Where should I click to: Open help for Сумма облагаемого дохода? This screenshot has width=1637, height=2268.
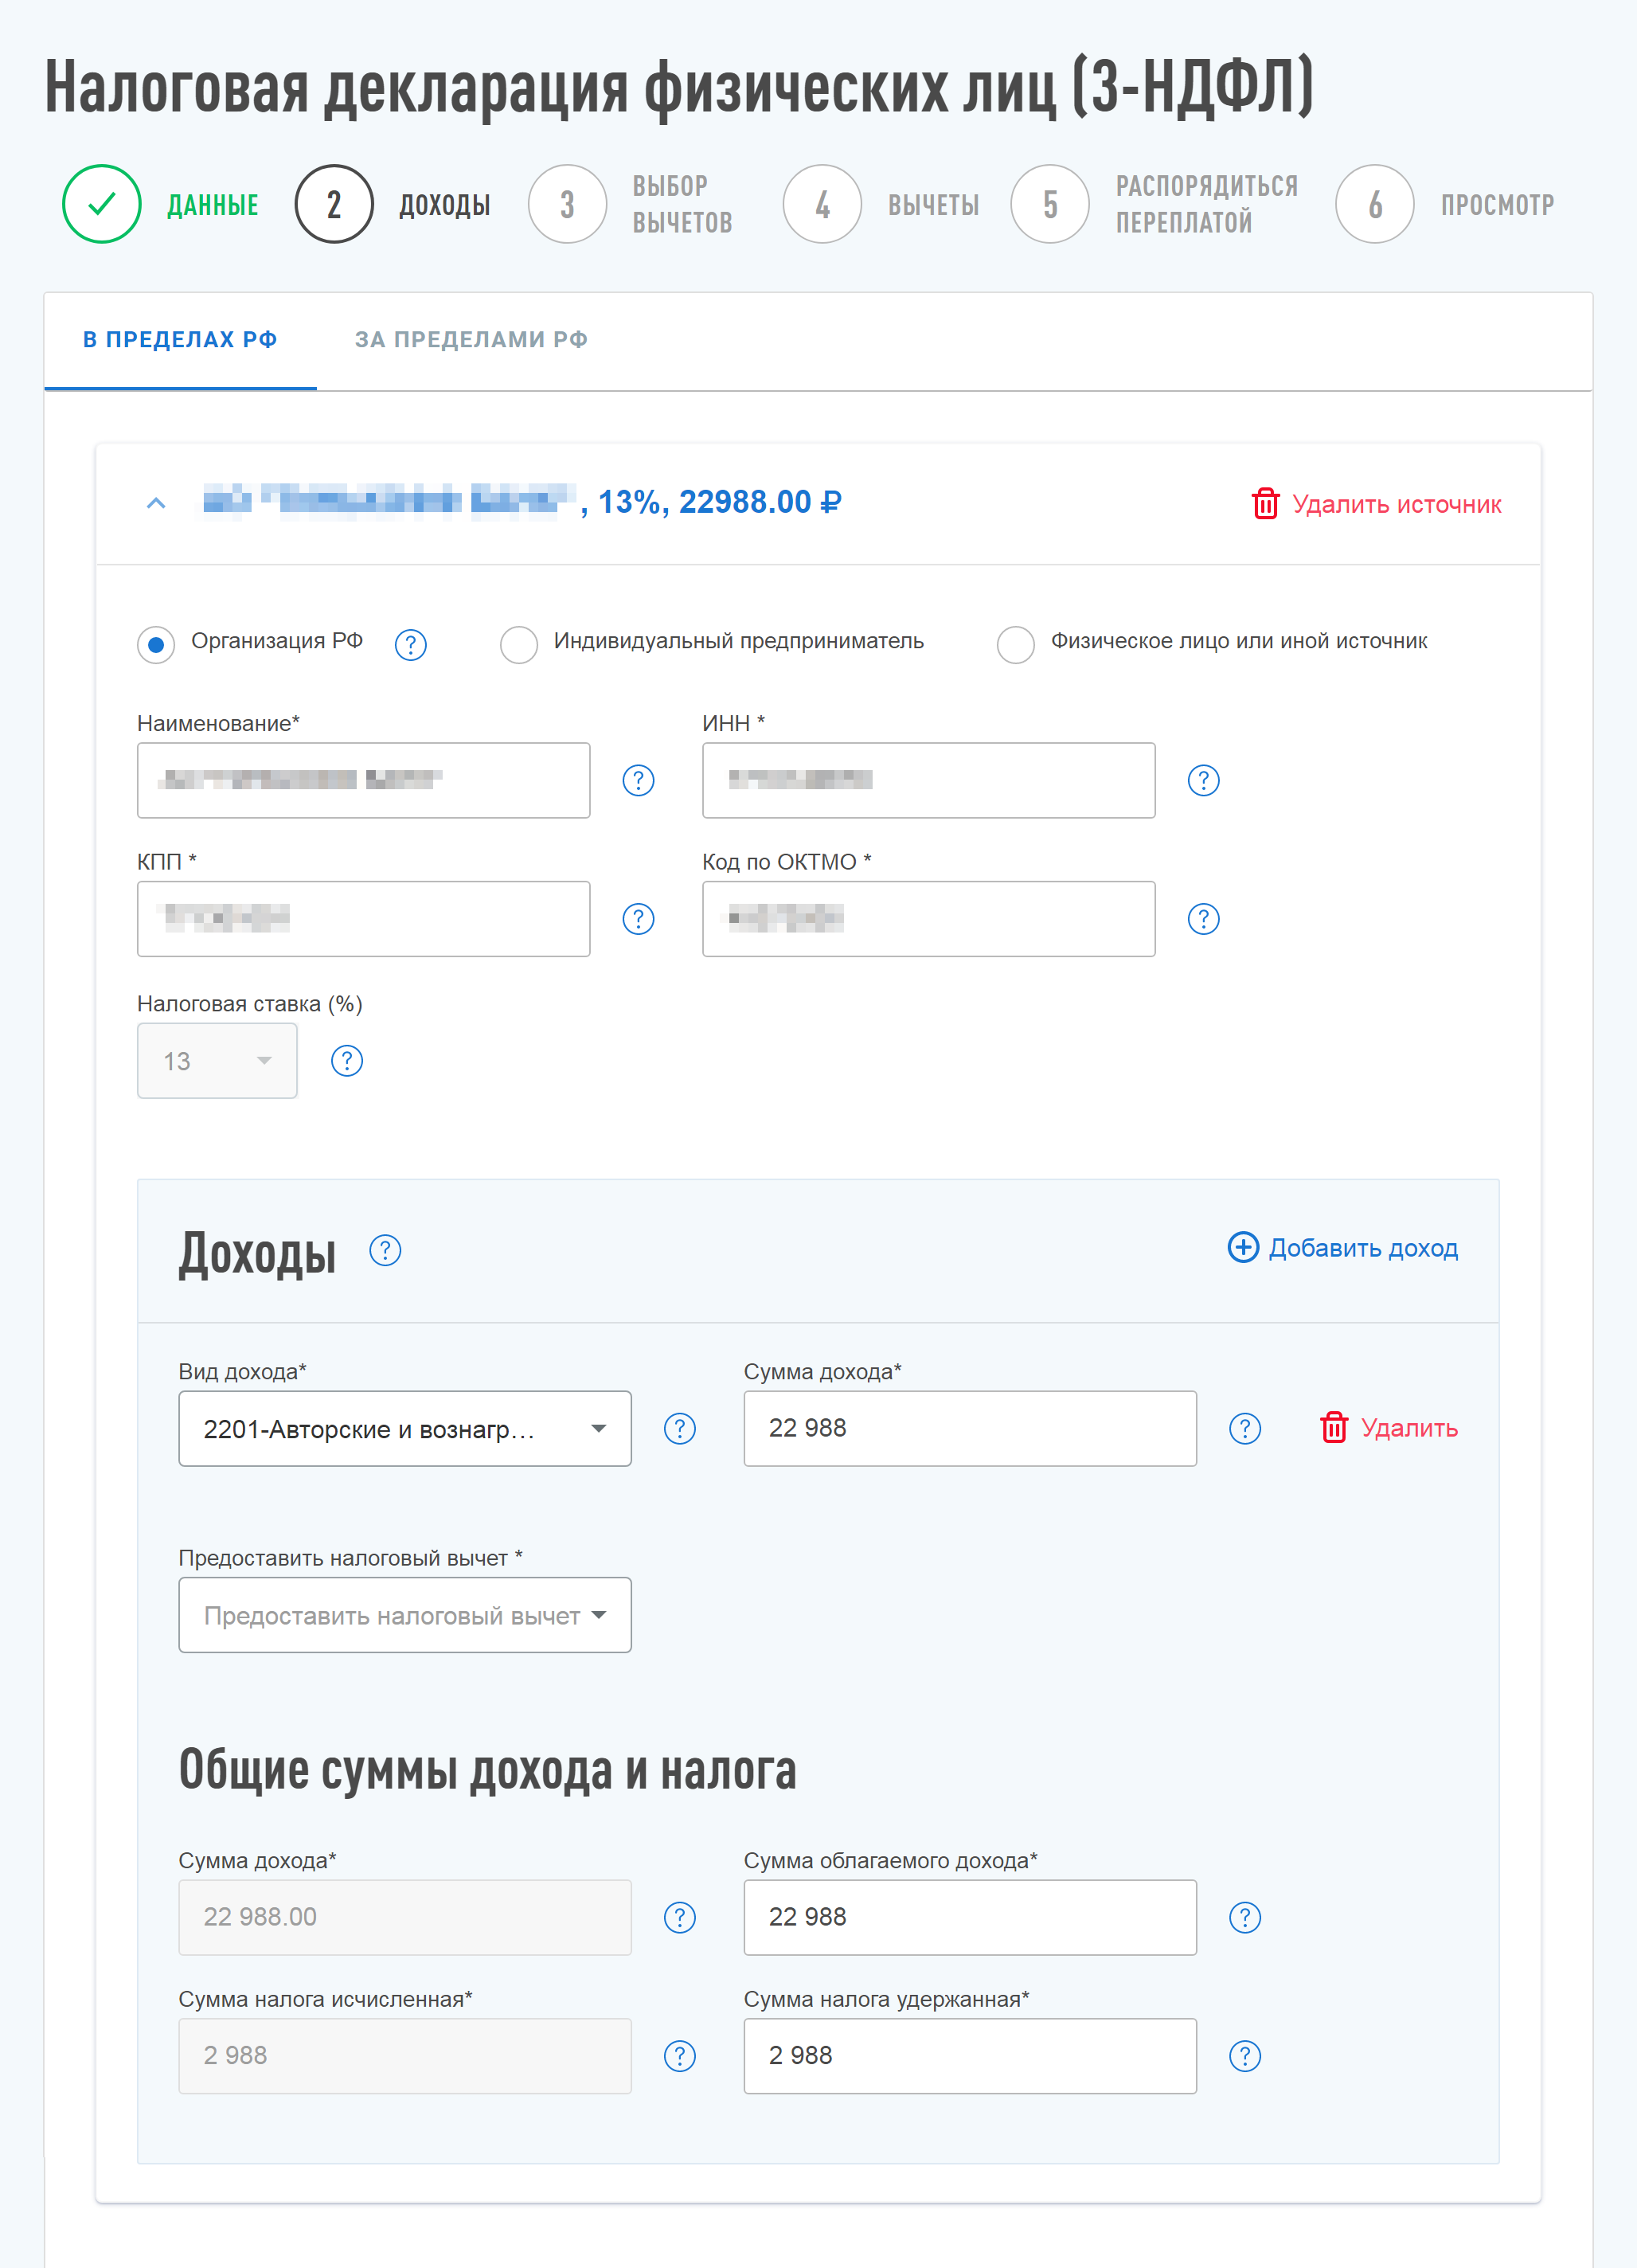[1245, 1918]
